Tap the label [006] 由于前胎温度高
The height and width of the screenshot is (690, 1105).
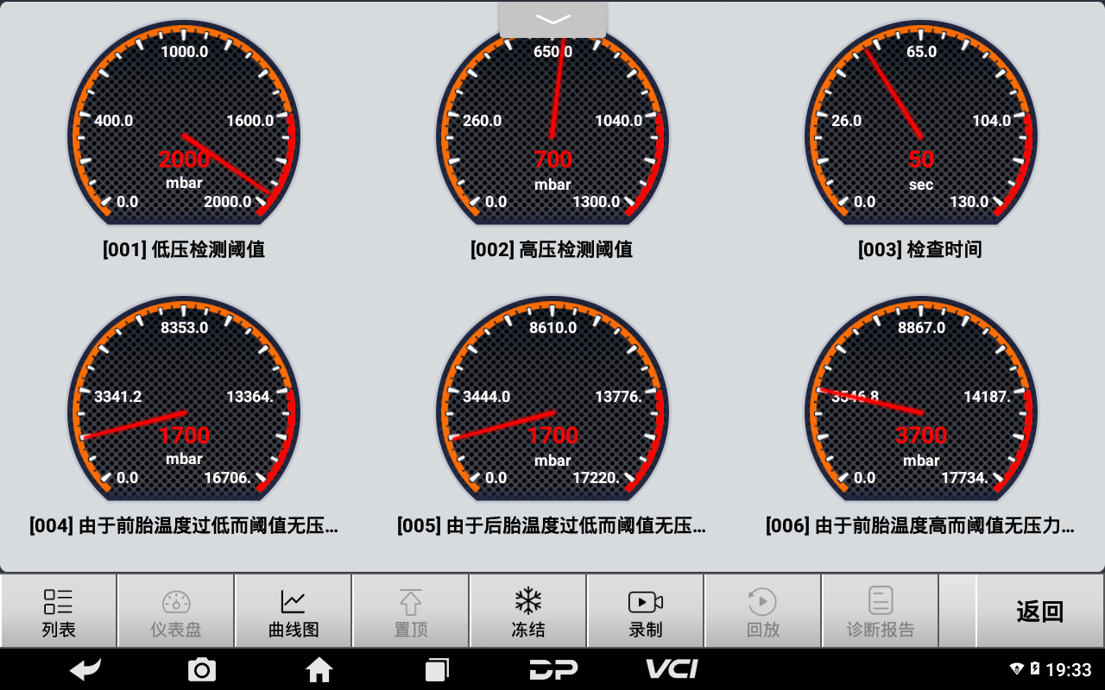920,525
